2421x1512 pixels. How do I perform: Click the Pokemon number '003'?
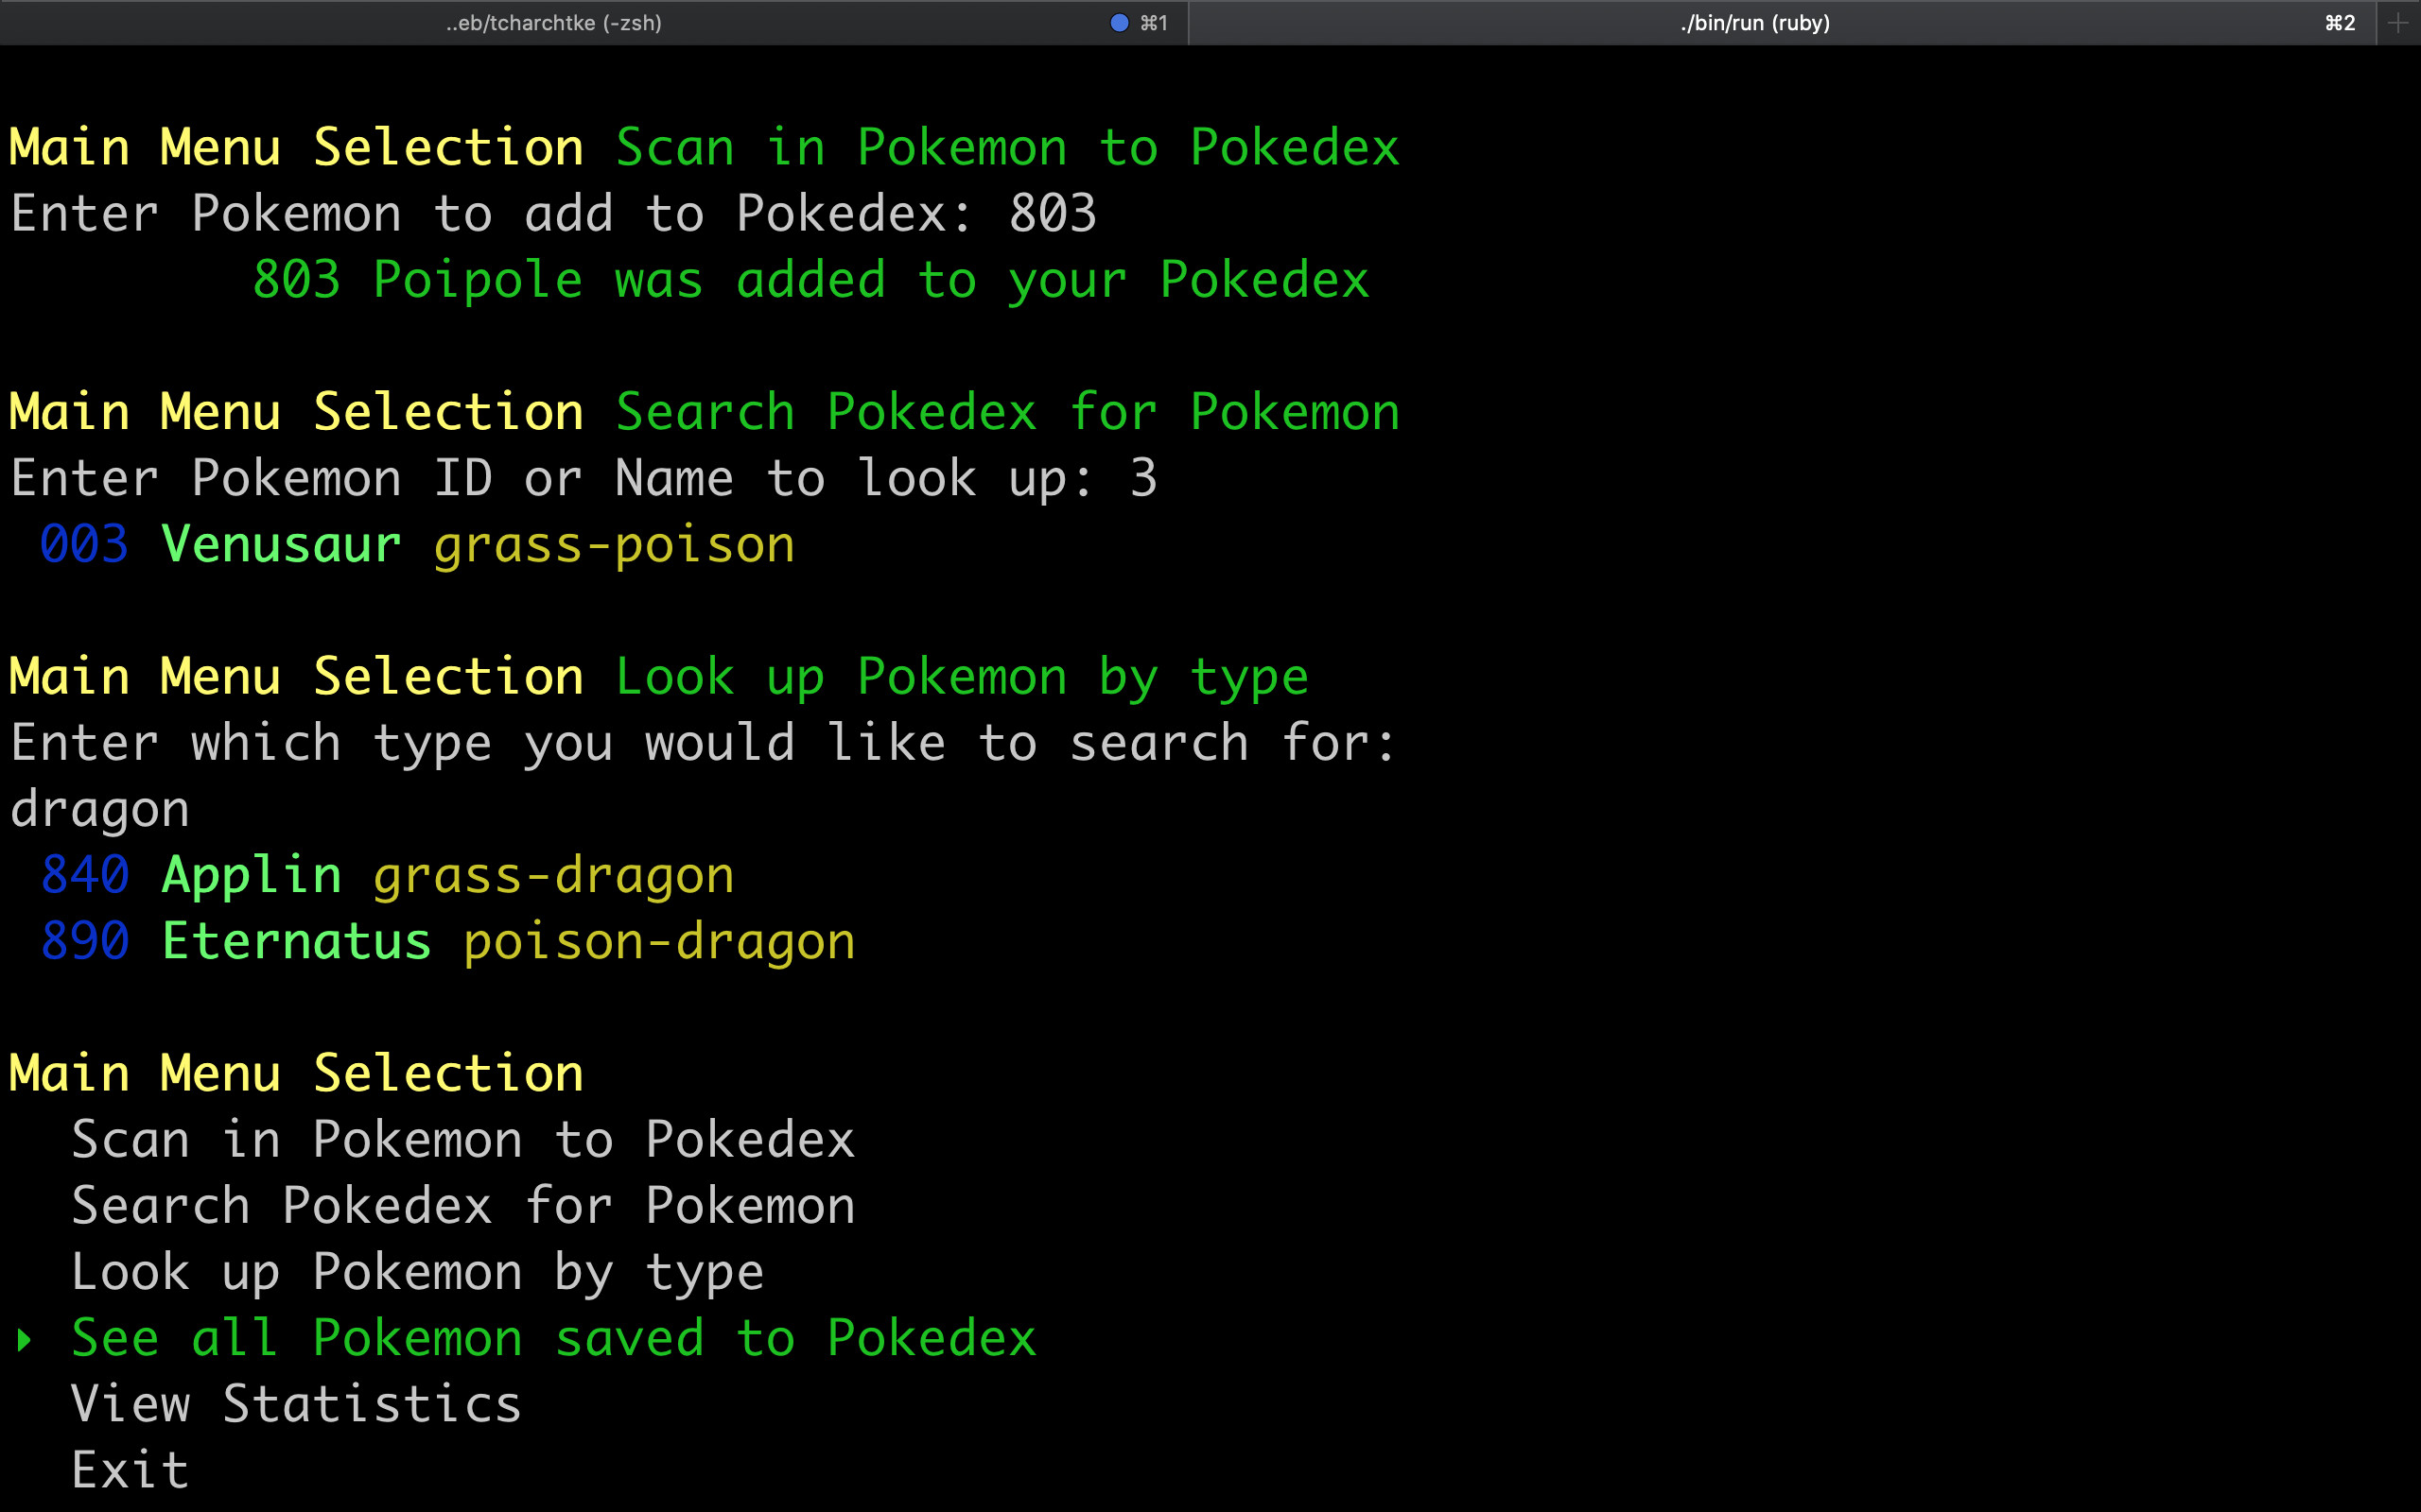[84, 544]
